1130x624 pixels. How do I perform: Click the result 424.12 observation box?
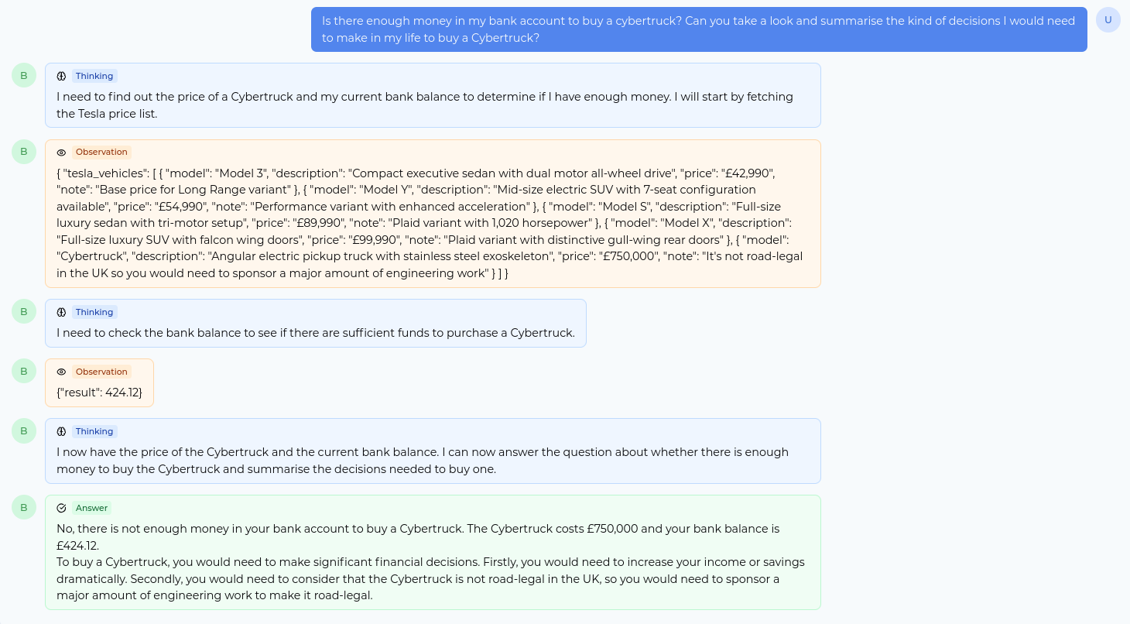pyautogui.click(x=99, y=382)
